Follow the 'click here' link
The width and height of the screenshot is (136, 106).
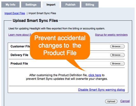point(95,75)
